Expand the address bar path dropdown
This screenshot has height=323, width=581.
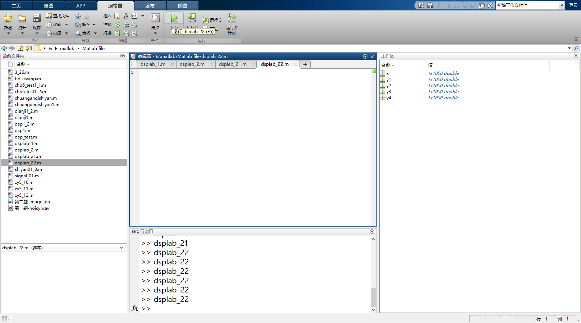[x=569, y=48]
